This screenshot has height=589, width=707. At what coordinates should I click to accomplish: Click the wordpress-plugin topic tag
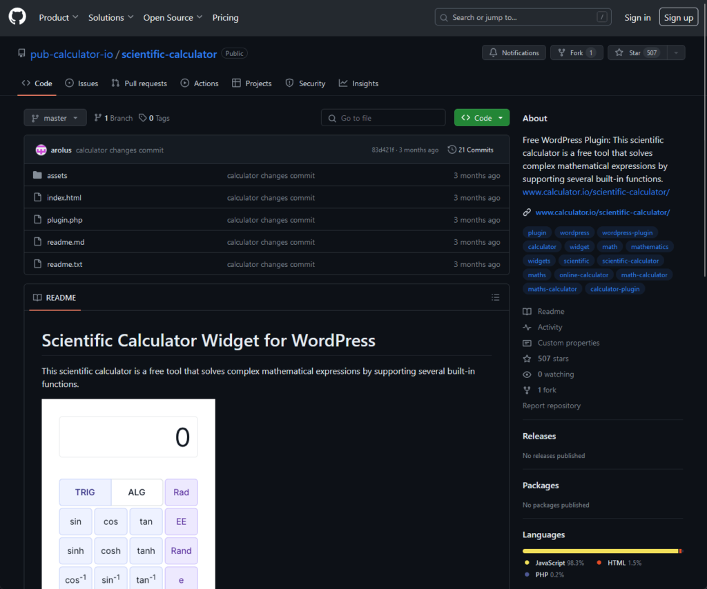(627, 233)
